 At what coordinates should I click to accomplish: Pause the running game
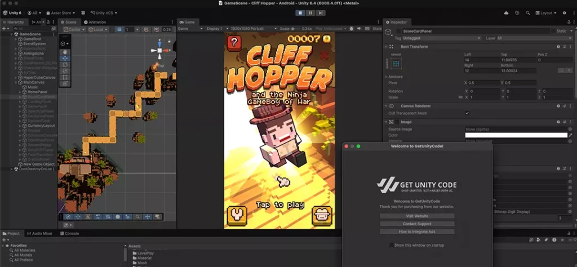tap(310, 13)
